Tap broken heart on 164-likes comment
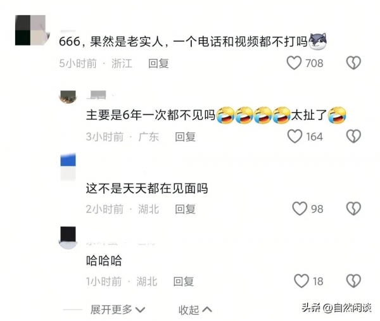 353,136
